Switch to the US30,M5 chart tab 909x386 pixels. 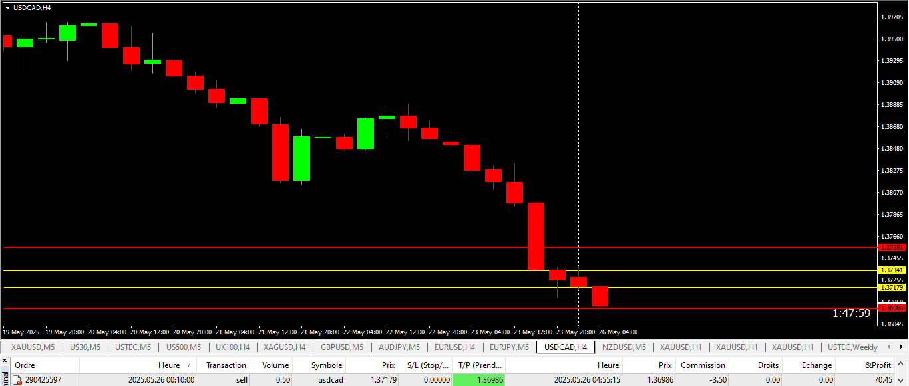click(x=85, y=347)
